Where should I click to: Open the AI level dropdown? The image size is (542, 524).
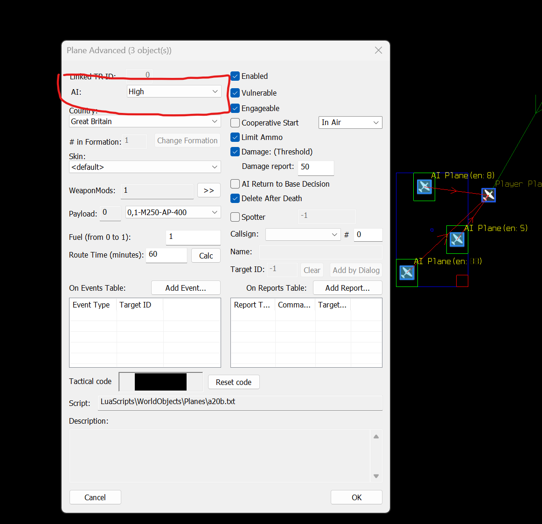(x=174, y=91)
